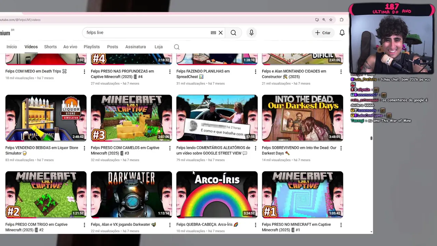Open Minecraft Captive #1 thumbnail
The height and width of the screenshot is (246, 437).
pyautogui.click(x=302, y=194)
